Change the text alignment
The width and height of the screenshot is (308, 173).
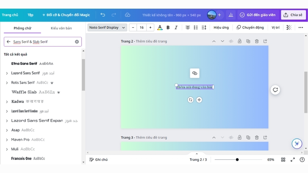coord(188,28)
